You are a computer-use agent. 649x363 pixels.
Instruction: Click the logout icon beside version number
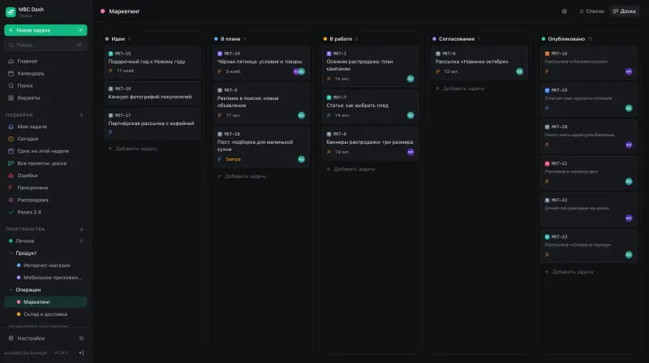point(81,352)
